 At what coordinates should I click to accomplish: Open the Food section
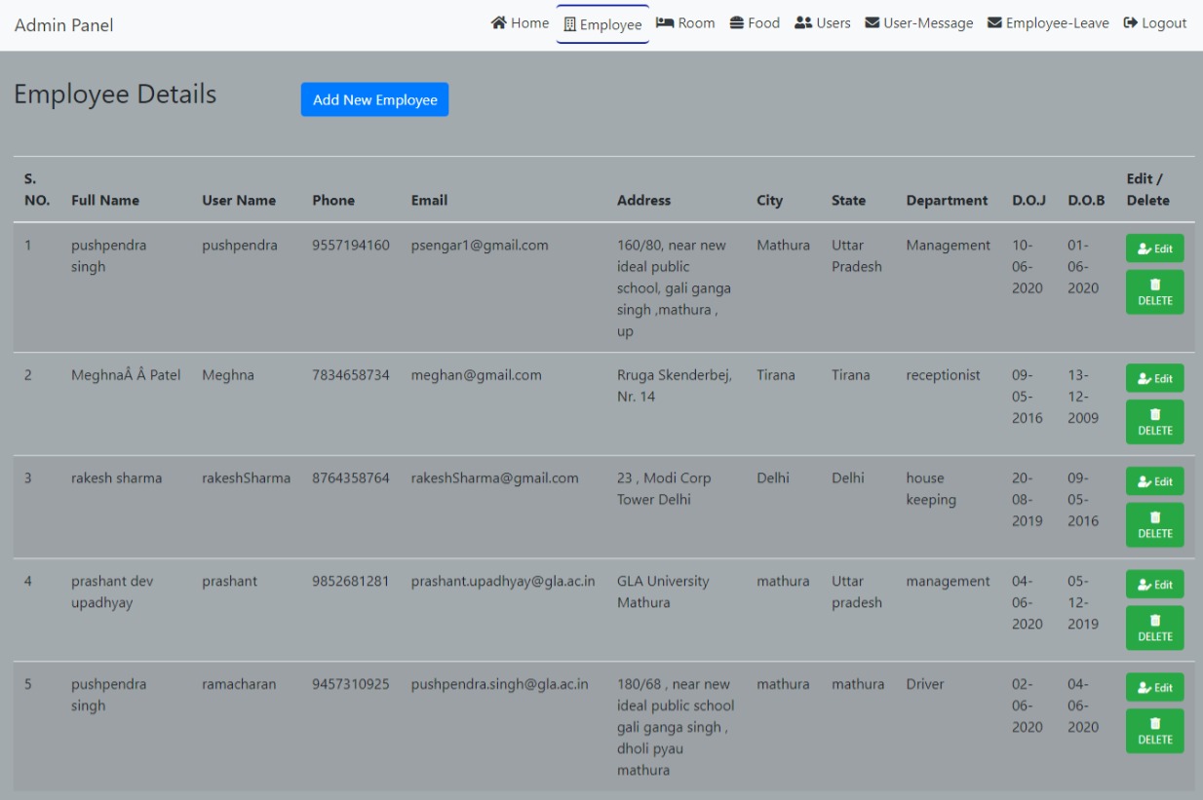[755, 23]
